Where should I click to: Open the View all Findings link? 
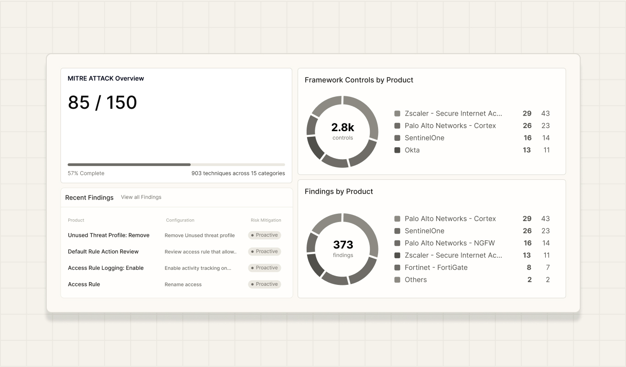(x=141, y=197)
